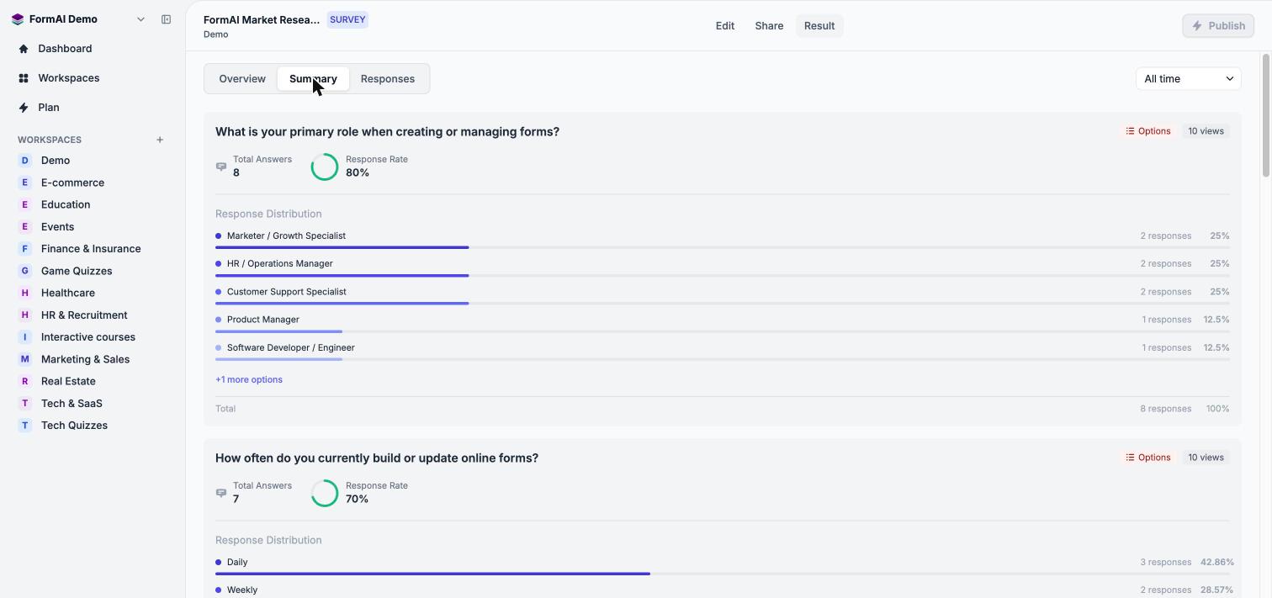Open the All time date range dropdown

click(1188, 79)
